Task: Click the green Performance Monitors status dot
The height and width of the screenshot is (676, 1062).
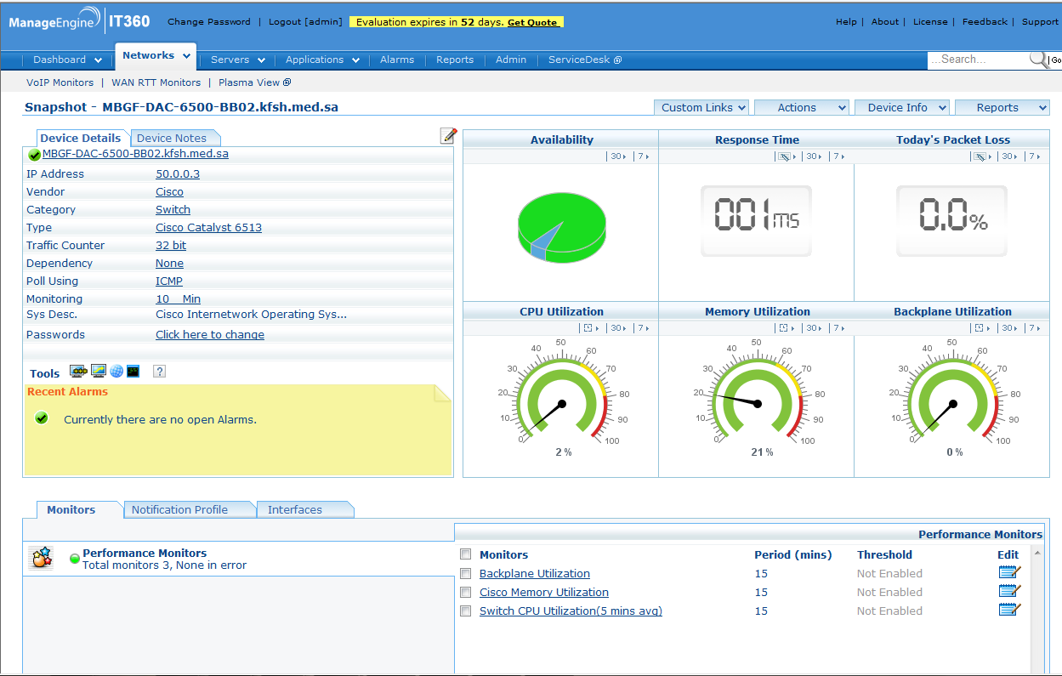Action: pyautogui.click(x=75, y=559)
